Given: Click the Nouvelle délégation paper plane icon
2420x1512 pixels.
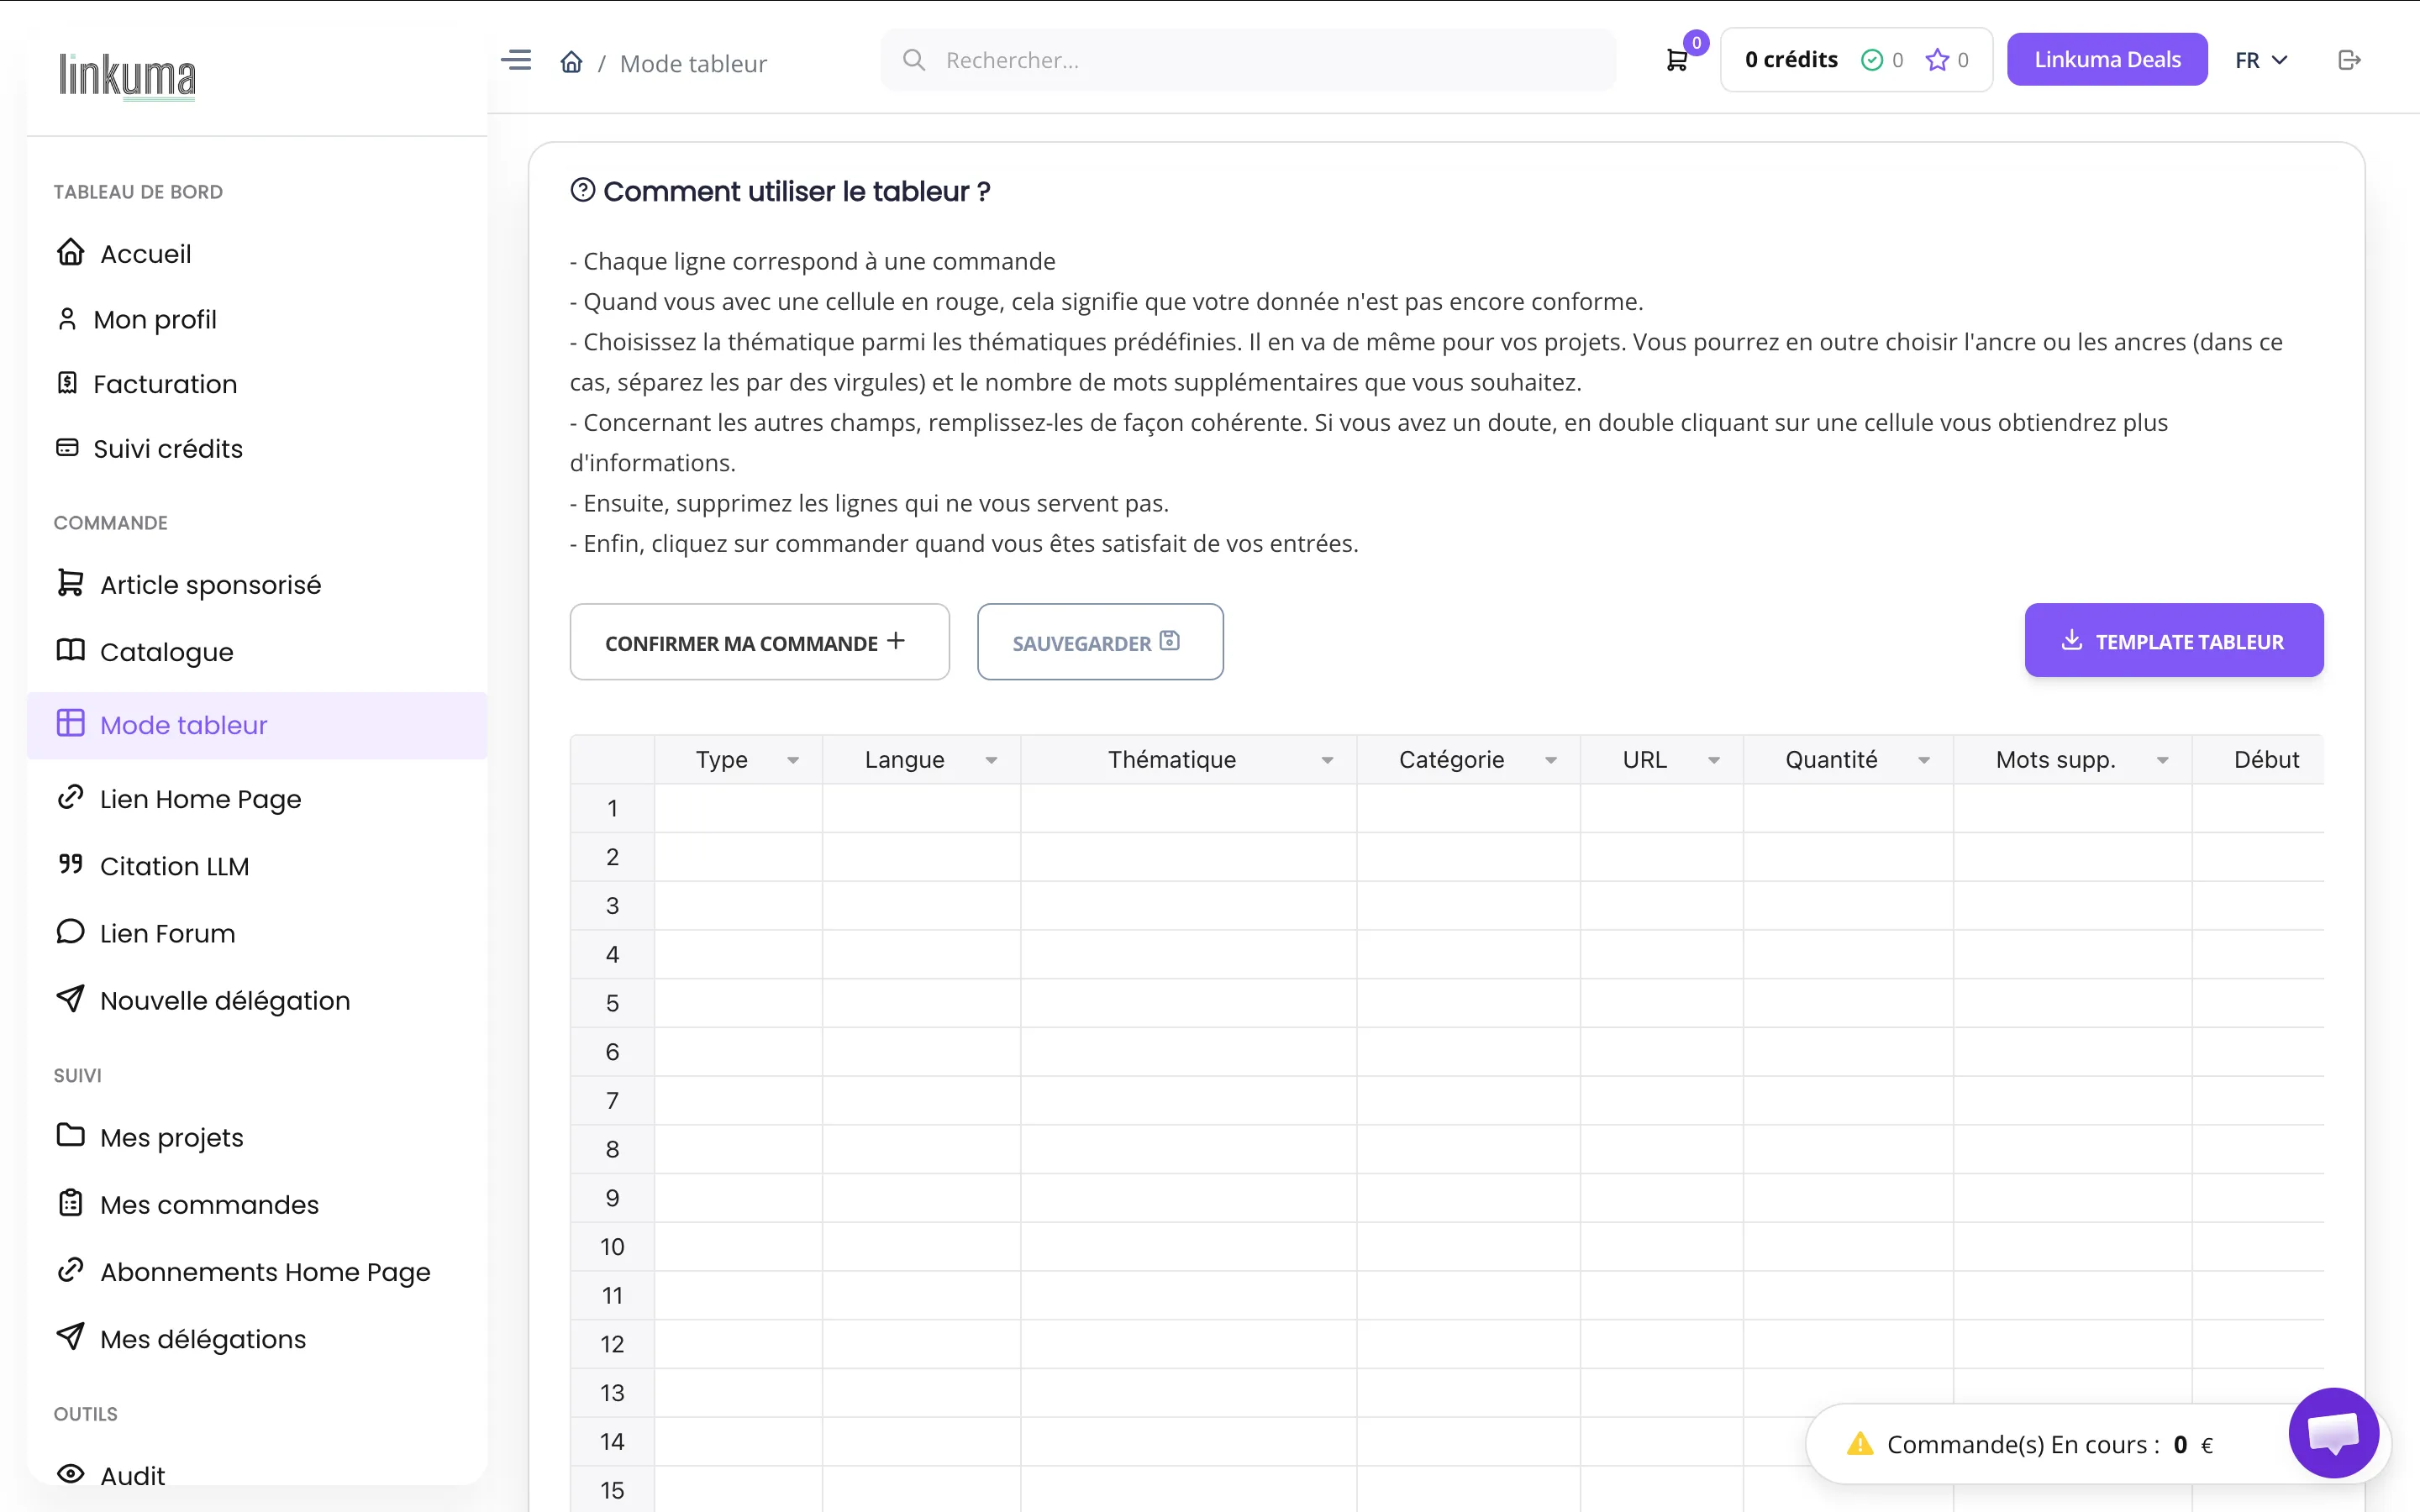Looking at the screenshot, I should (70, 998).
